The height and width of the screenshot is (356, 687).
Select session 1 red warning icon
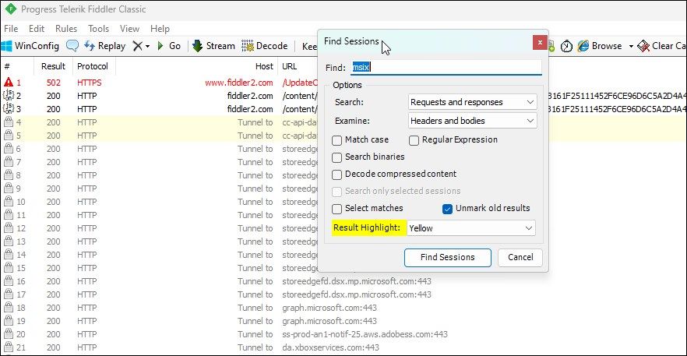pos(9,82)
